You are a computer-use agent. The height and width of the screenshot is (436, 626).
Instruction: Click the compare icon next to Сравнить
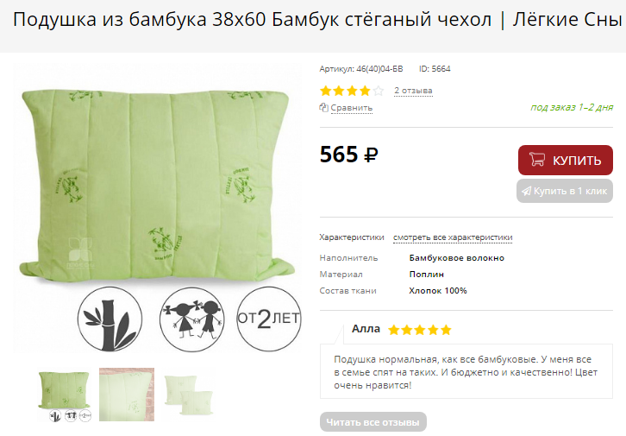pyautogui.click(x=324, y=108)
